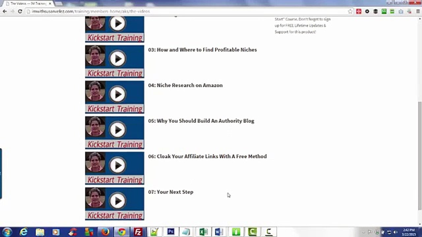Click the download arrow extension icon

point(409,11)
